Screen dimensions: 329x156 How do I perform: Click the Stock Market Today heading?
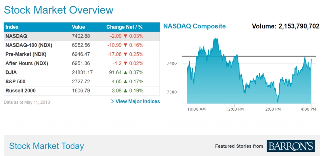[46, 146]
